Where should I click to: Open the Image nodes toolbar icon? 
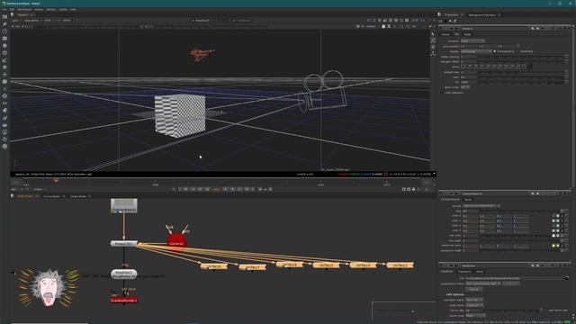pyautogui.click(x=4, y=17)
